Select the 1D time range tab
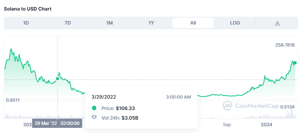Viewport: 299px width, 133px height. [26, 23]
